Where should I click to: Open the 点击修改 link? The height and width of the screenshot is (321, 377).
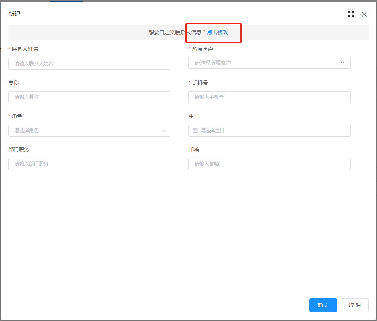click(217, 32)
